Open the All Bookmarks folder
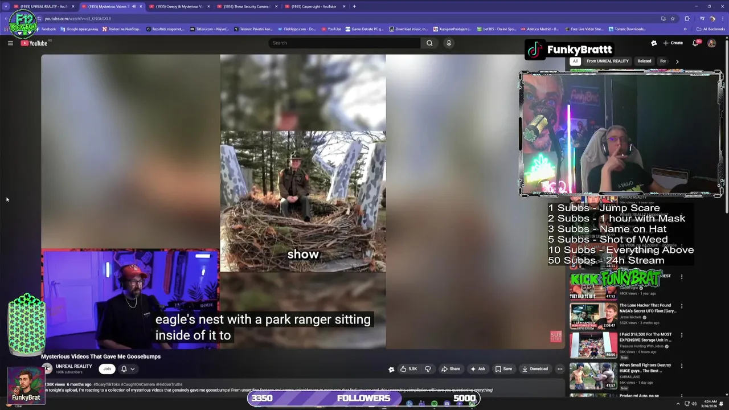The image size is (729, 410). coord(711,29)
